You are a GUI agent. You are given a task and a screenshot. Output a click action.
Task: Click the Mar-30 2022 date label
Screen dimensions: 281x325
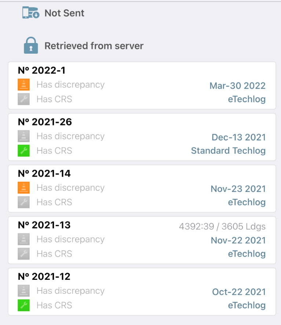(237, 86)
